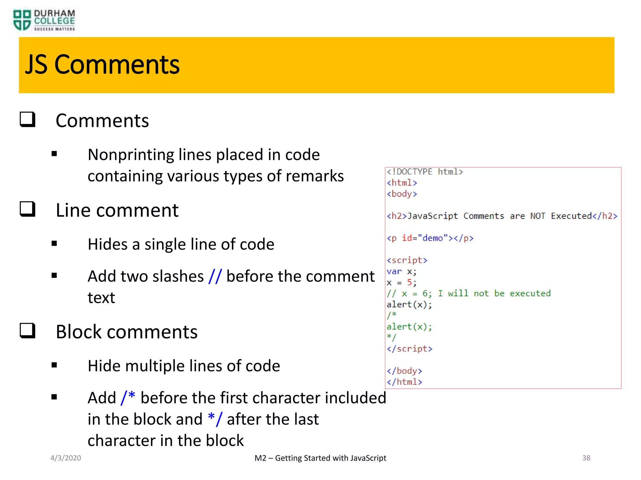Click the Block comments checkbox bullet

(x=28, y=331)
